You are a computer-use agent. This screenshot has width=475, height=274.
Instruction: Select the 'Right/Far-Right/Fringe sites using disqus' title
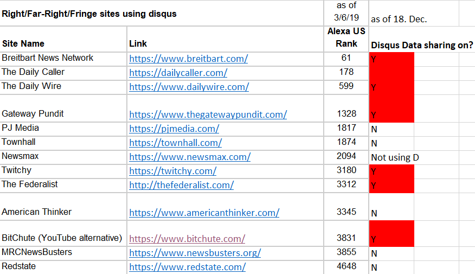(162, 12)
